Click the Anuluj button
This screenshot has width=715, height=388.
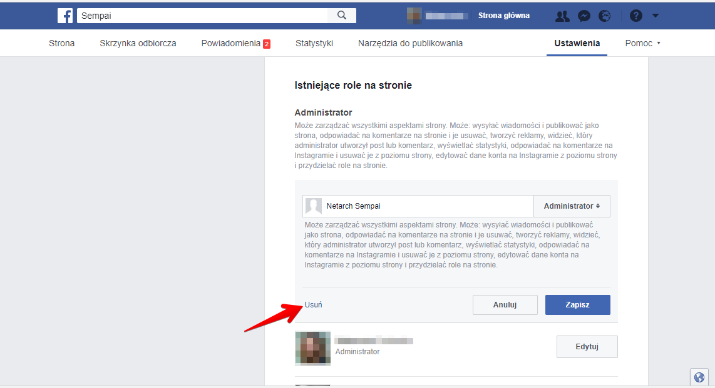point(505,305)
